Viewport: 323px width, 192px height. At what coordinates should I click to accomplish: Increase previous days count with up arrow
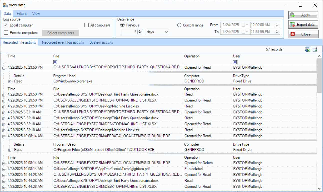click(140, 31)
